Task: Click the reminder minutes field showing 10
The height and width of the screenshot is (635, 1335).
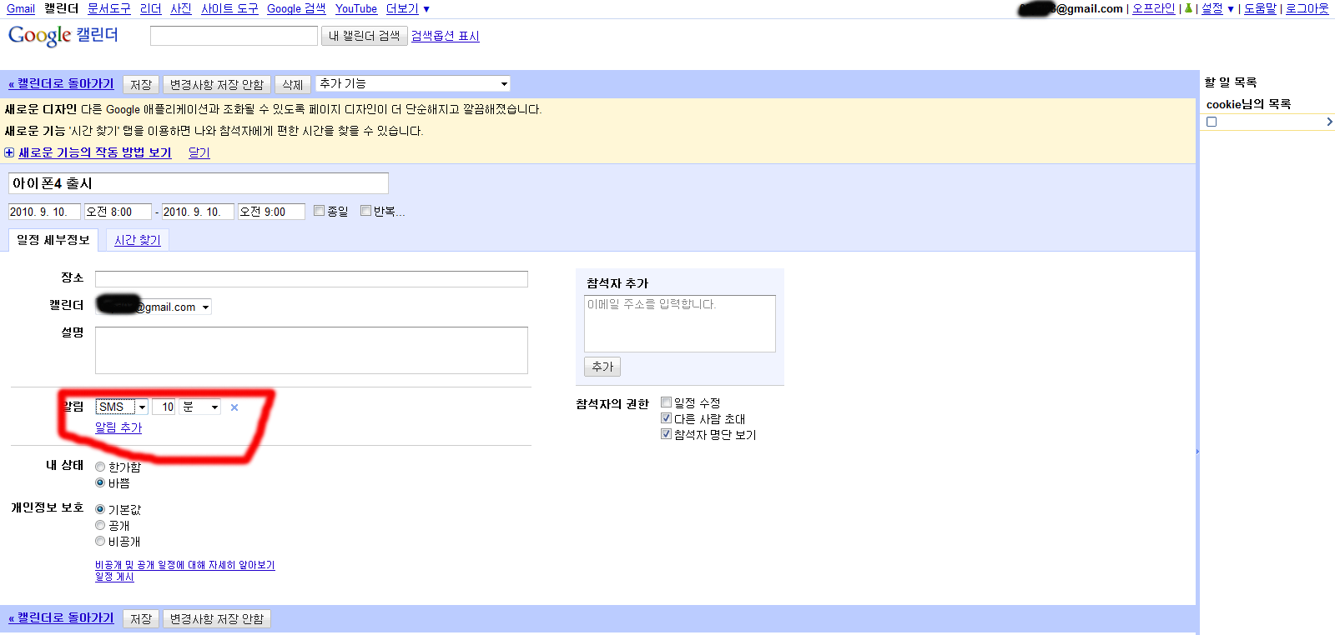Action: click(164, 407)
